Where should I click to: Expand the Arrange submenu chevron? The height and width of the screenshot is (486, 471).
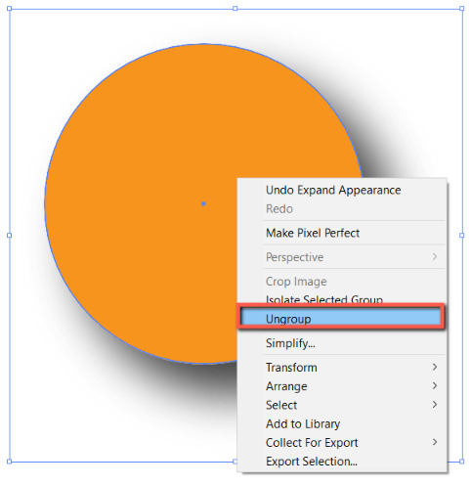(x=435, y=386)
